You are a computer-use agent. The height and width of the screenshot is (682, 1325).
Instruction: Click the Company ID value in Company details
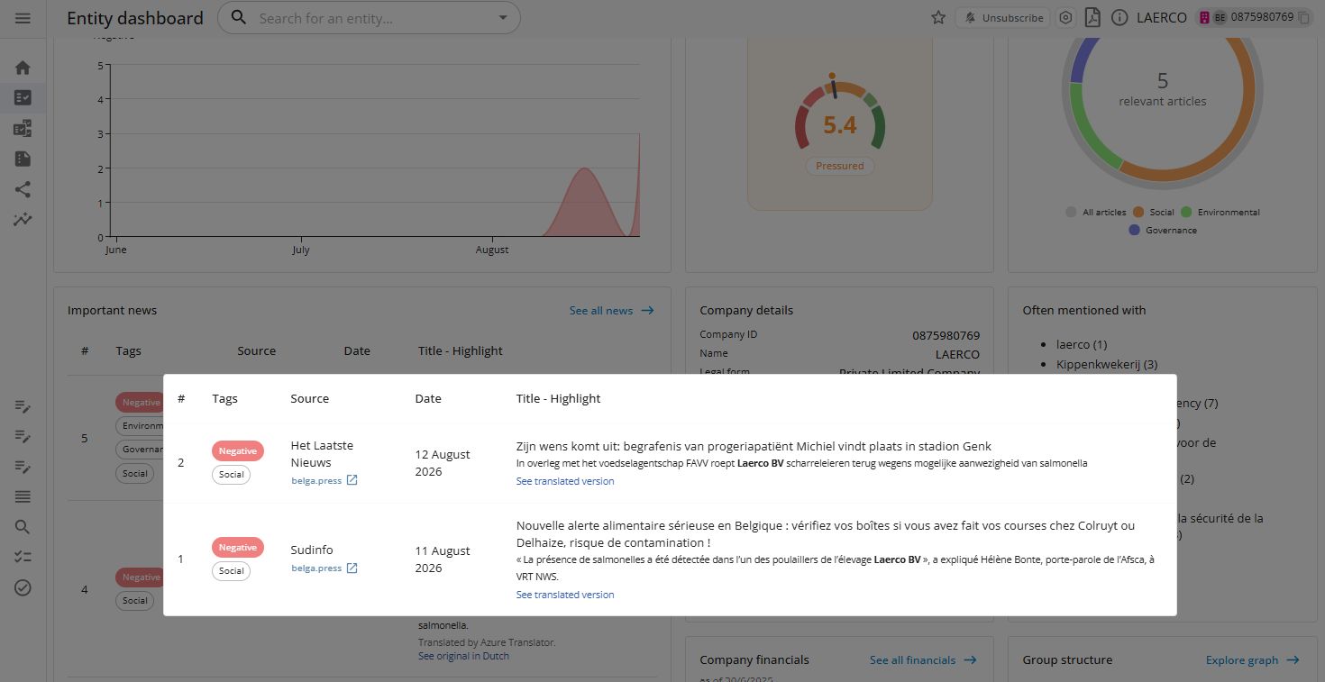(x=946, y=335)
